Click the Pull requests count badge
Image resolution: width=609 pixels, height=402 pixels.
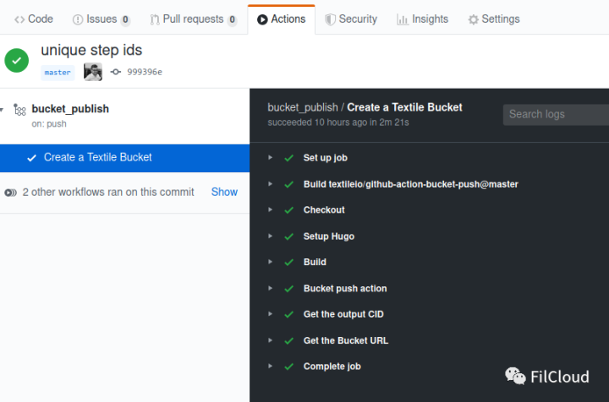232,19
